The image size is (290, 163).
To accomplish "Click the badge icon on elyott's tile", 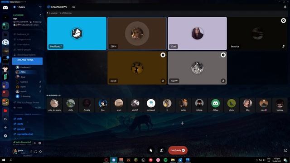I will pos(163,55).
